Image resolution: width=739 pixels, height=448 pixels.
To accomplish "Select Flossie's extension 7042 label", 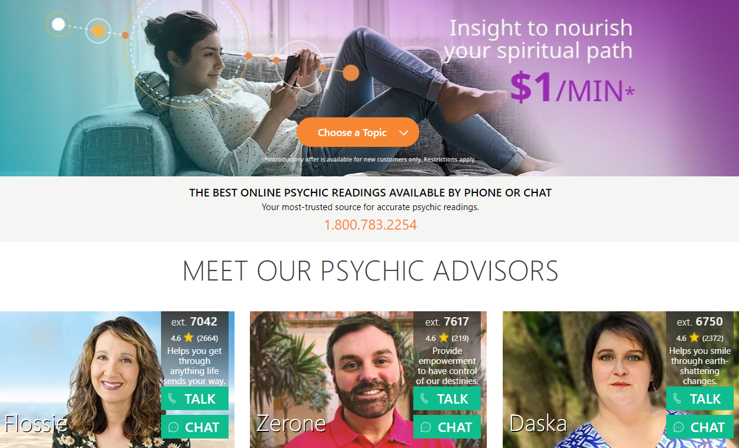I will 194,322.
